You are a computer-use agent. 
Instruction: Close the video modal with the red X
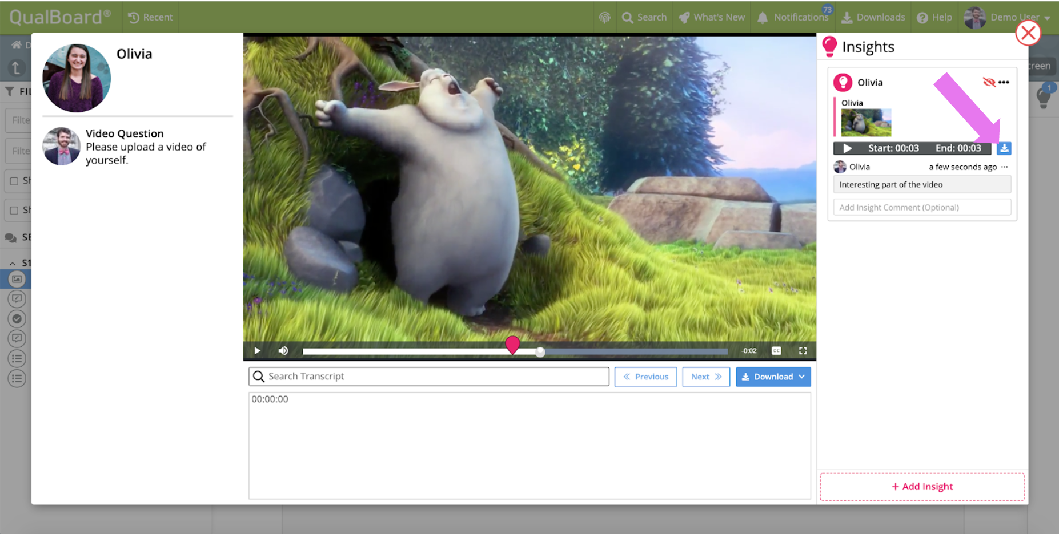tap(1028, 33)
